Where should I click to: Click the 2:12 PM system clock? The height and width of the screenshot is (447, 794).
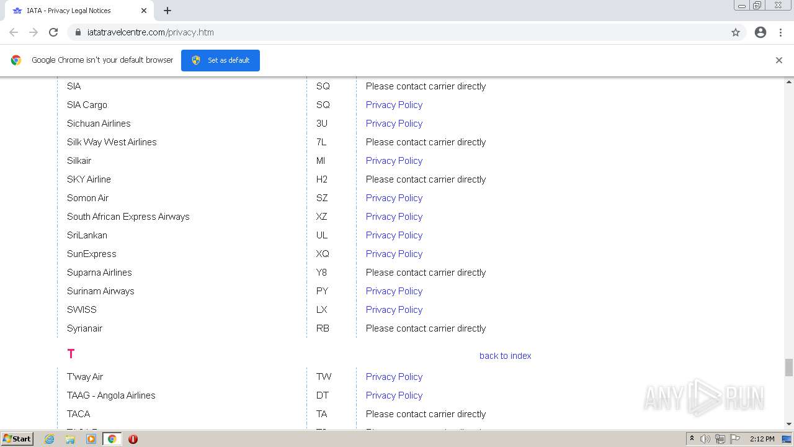(762, 439)
